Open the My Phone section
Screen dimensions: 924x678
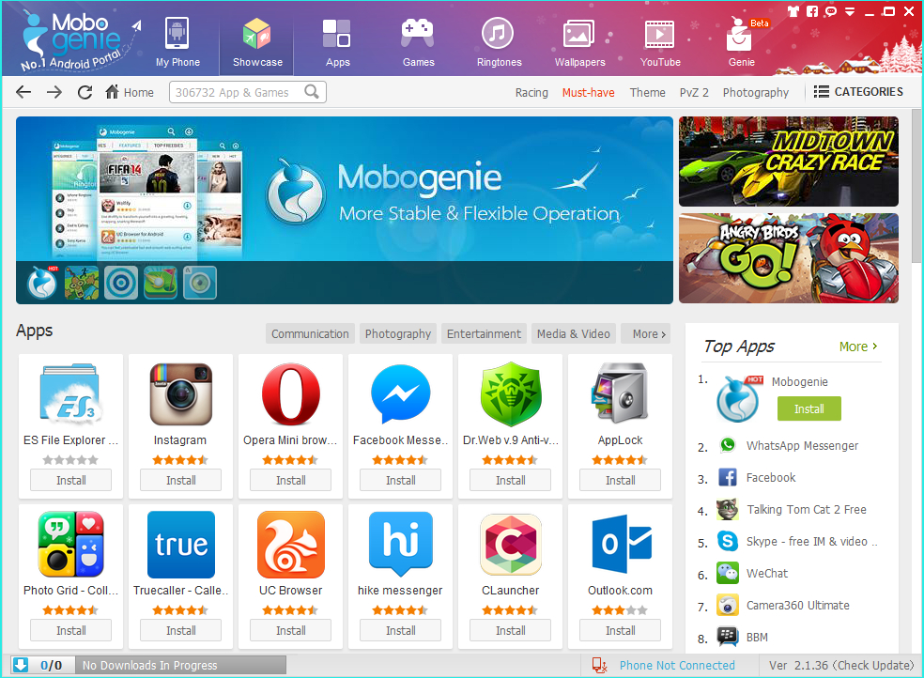pyautogui.click(x=177, y=42)
